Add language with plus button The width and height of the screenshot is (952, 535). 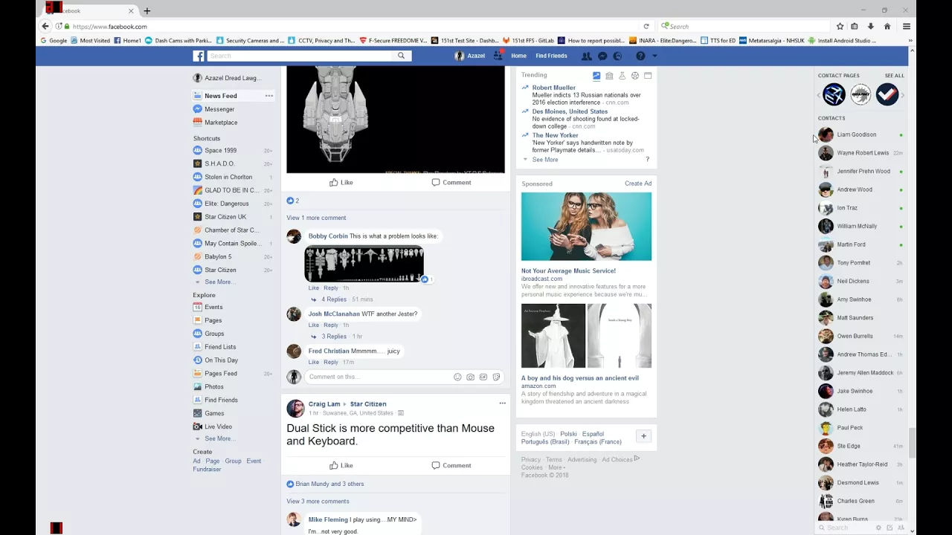pyautogui.click(x=643, y=436)
